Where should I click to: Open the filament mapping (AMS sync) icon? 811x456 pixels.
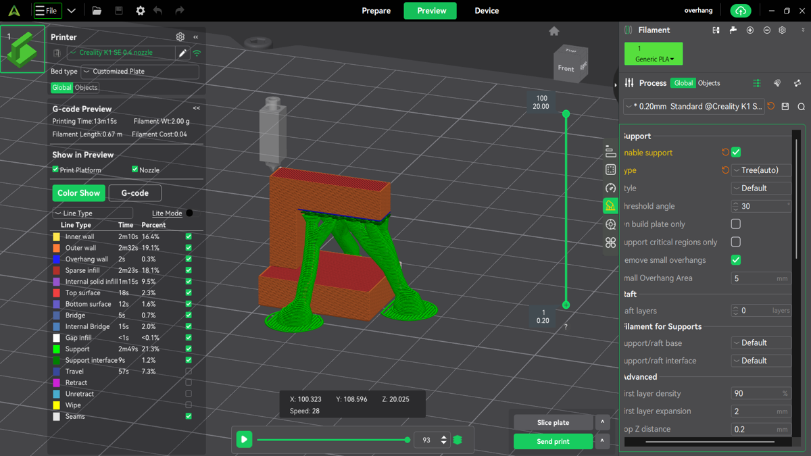[x=716, y=30]
